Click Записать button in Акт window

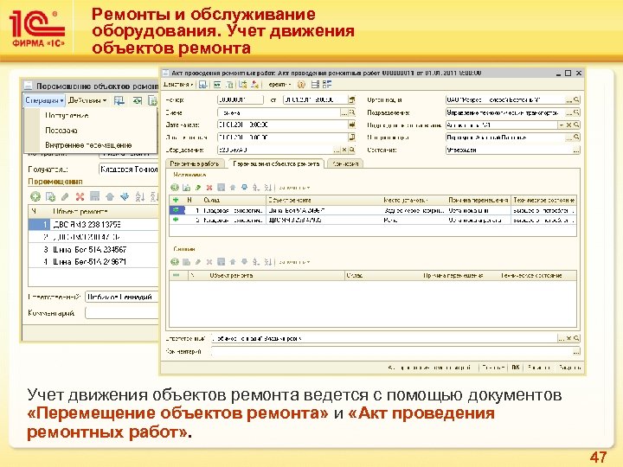[539, 368]
